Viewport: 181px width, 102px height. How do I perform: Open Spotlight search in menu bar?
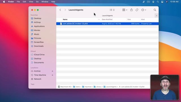(x=158, y=2)
